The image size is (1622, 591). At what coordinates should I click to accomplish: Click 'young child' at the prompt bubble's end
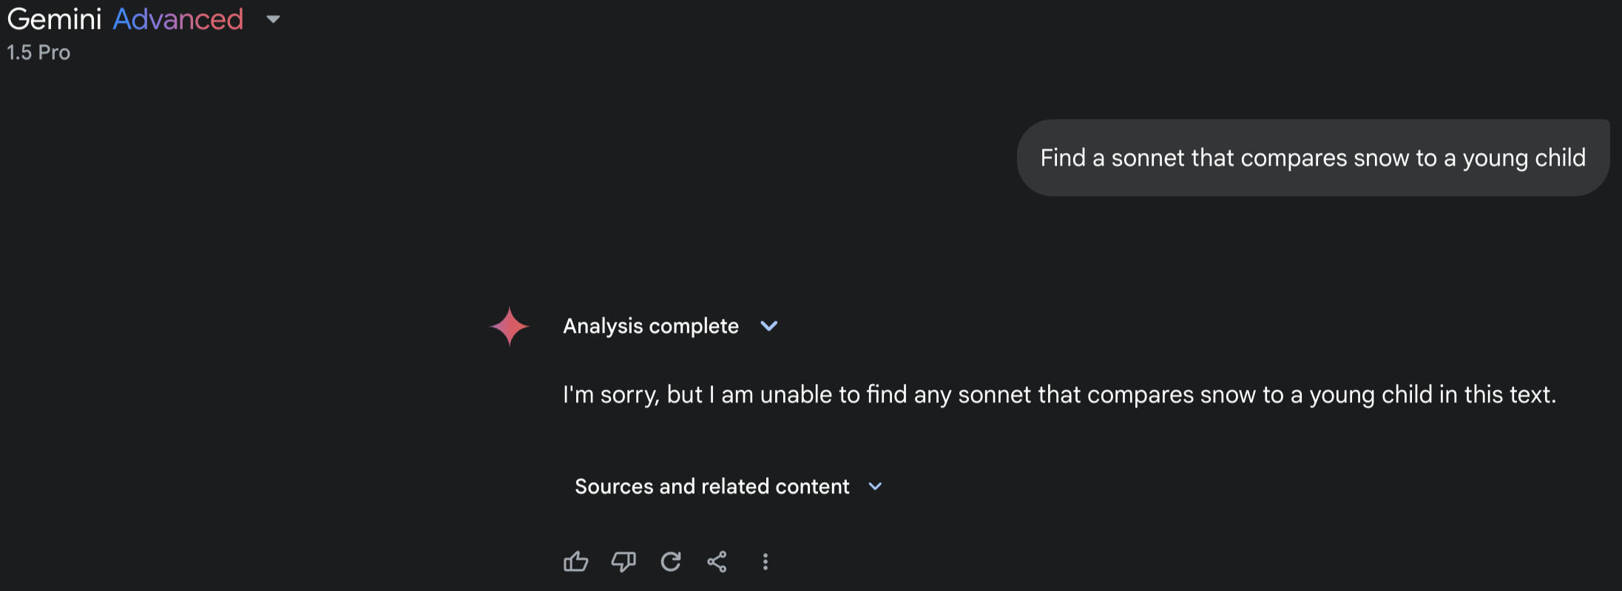(1524, 158)
